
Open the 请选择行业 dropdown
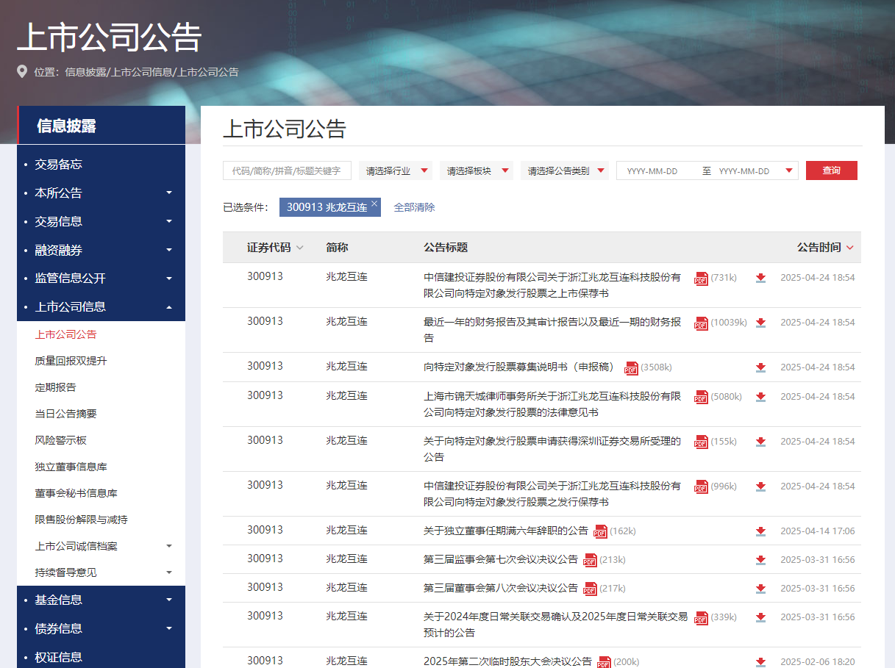396,170
